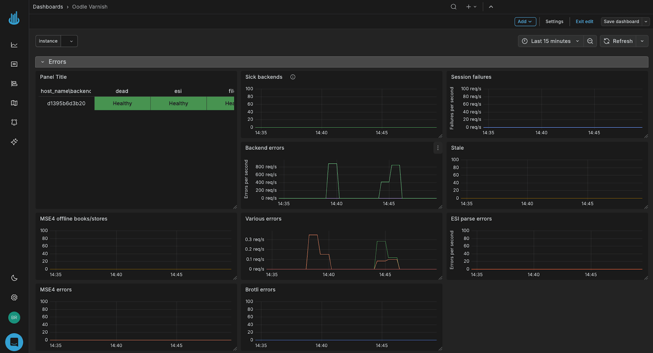Open the Add dropdown menu
This screenshot has width=653, height=353.
click(525, 22)
